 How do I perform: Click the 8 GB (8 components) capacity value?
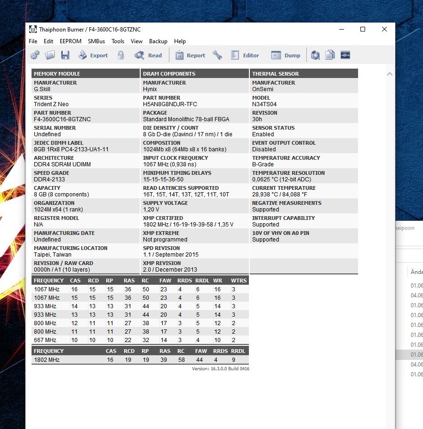(x=61, y=195)
